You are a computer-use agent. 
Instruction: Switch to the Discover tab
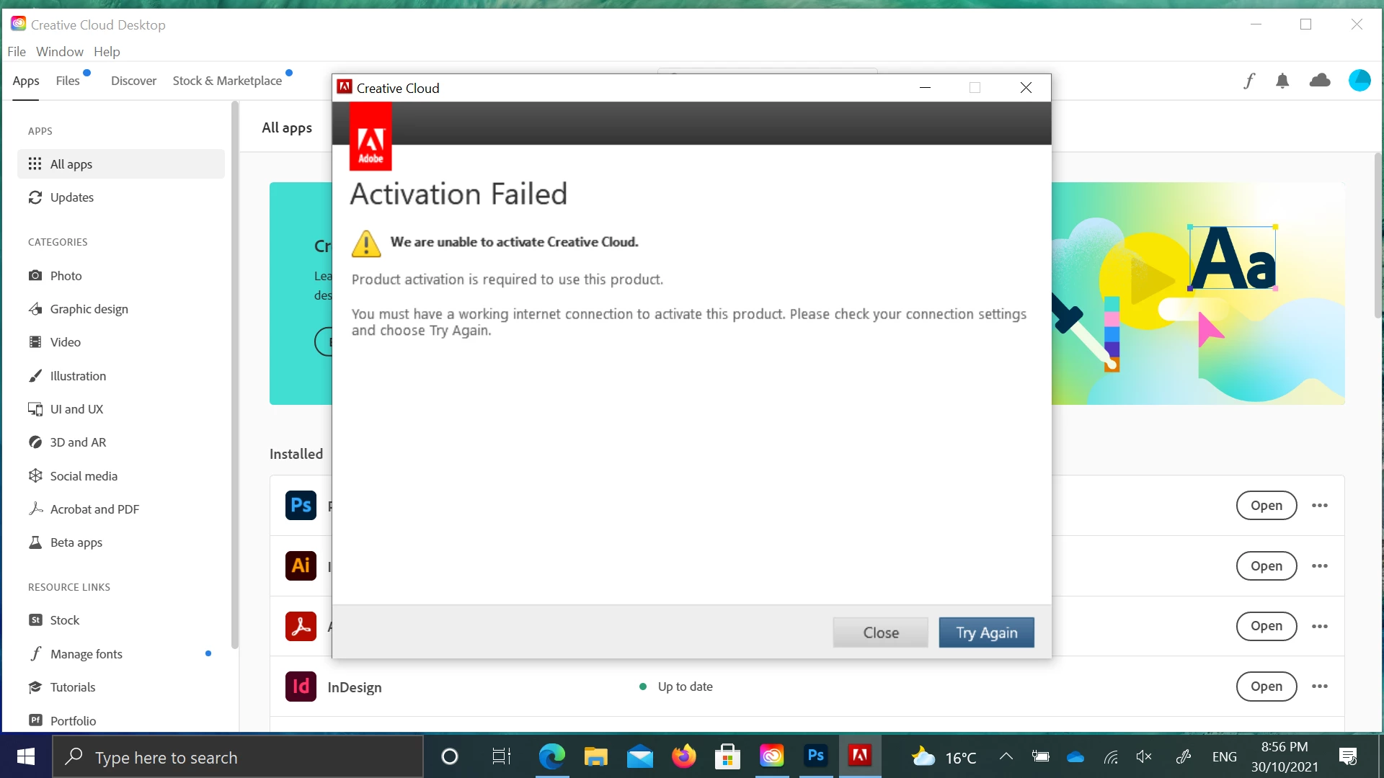tap(133, 81)
